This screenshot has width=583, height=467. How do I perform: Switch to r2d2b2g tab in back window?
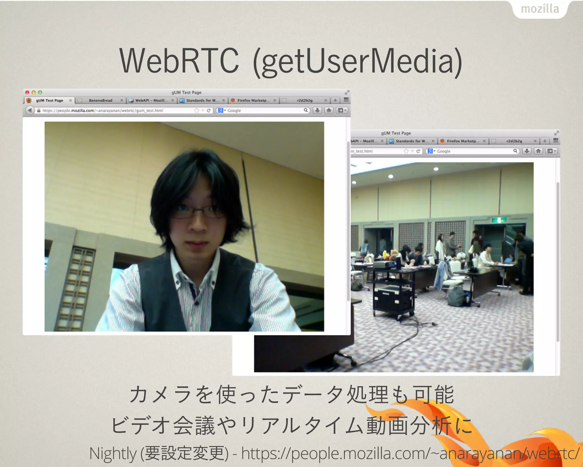click(514, 141)
